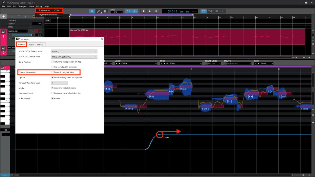Open the TAKE Take1 dropdown
315x177 pixels.
[263, 63]
